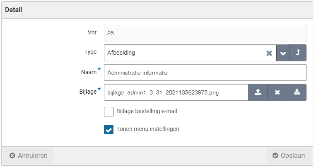Screen dimensions: 314x167
Task: Save changes with the Opslaan button
Action: pos(288,156)
